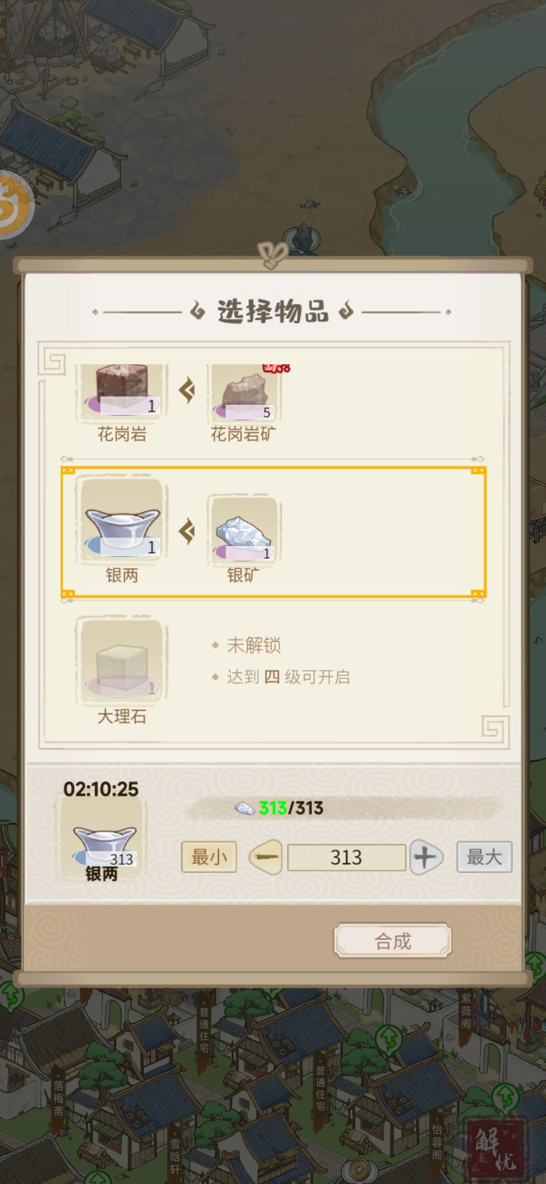Click the 合成 synthesize button

tap(392, 941)
